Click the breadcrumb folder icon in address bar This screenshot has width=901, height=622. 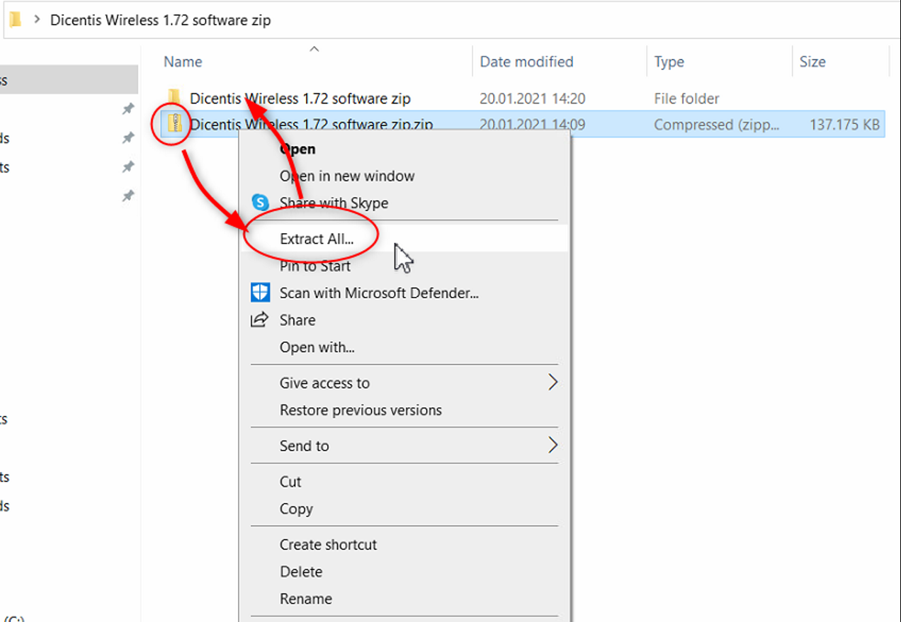15,20
